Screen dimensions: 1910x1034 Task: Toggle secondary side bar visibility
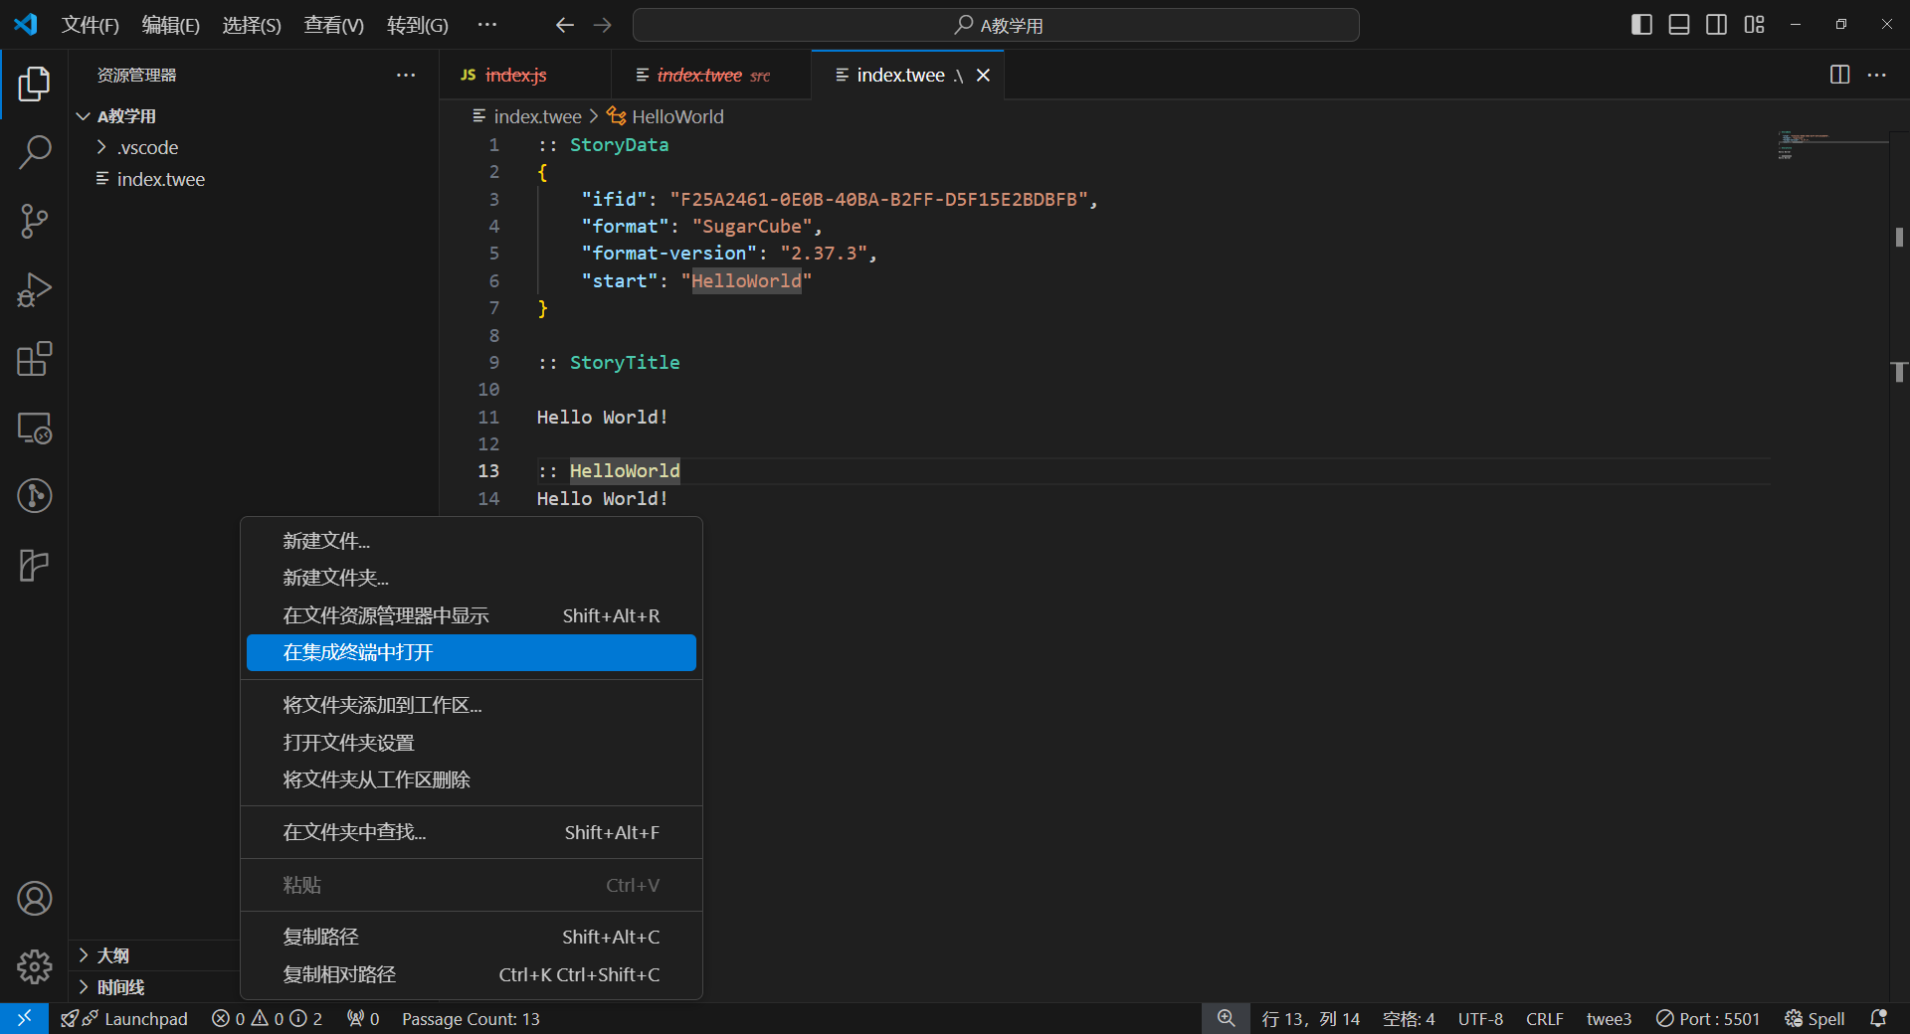pos(1716,25)
